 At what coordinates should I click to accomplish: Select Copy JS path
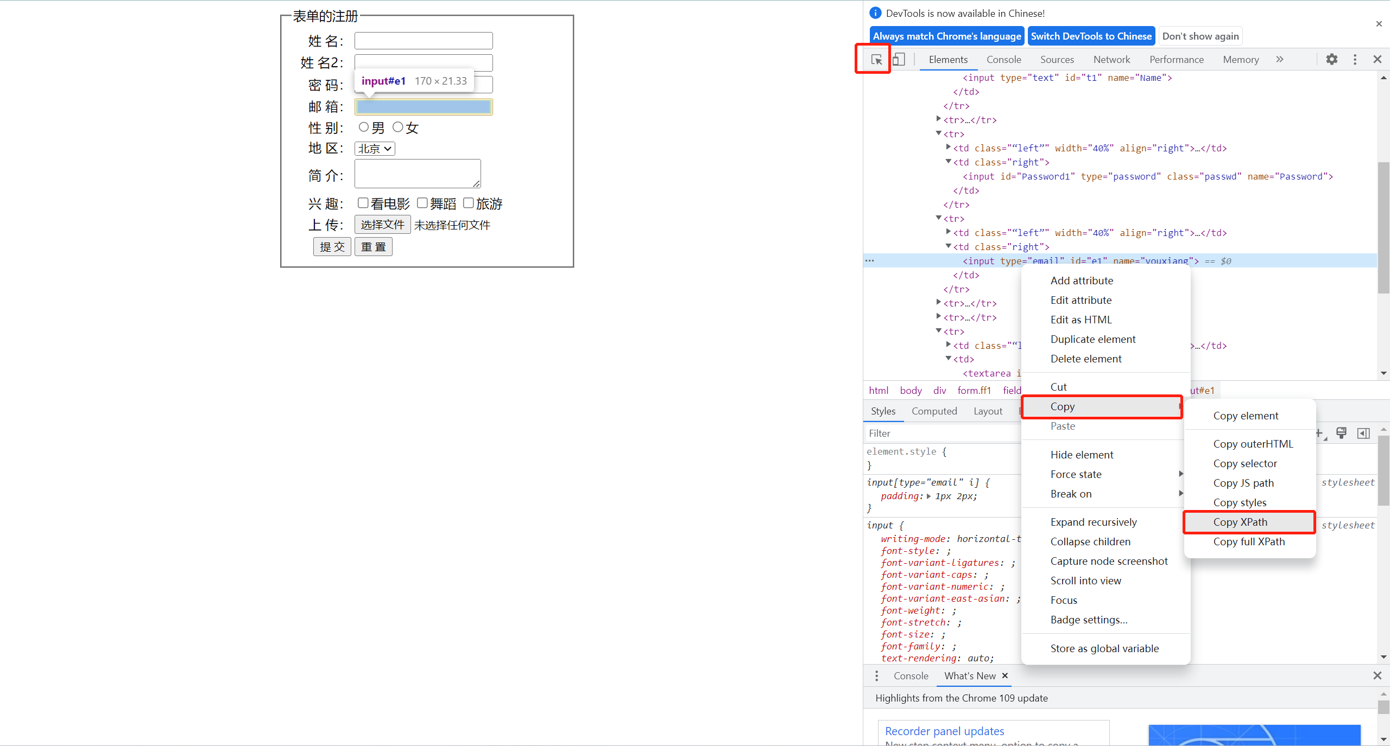1249,483
